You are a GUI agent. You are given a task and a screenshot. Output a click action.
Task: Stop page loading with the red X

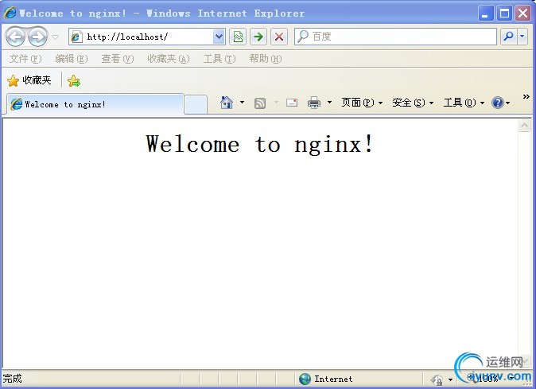point(279,37)
